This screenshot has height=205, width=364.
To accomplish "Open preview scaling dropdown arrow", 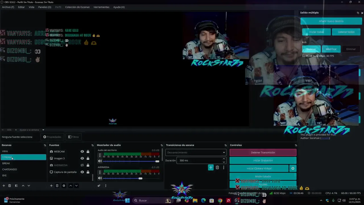I will click(x=43, y=130).
